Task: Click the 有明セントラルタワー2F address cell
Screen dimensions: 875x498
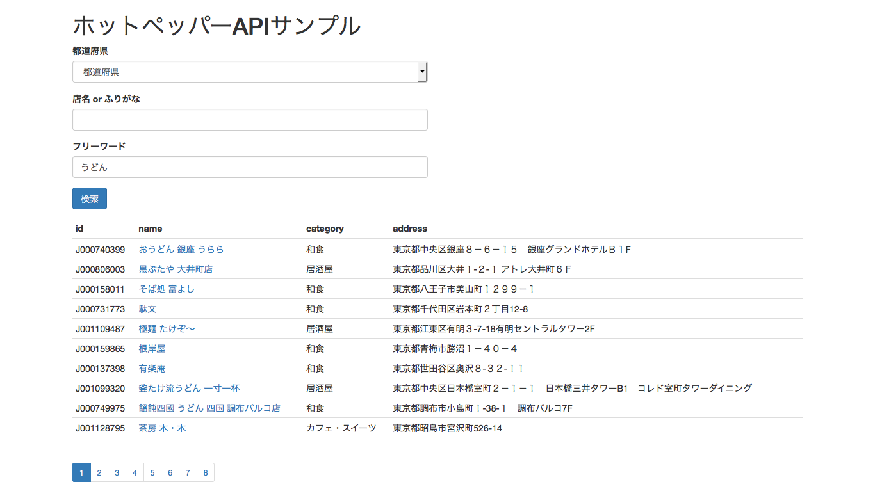Action: [x=494, y=328]
